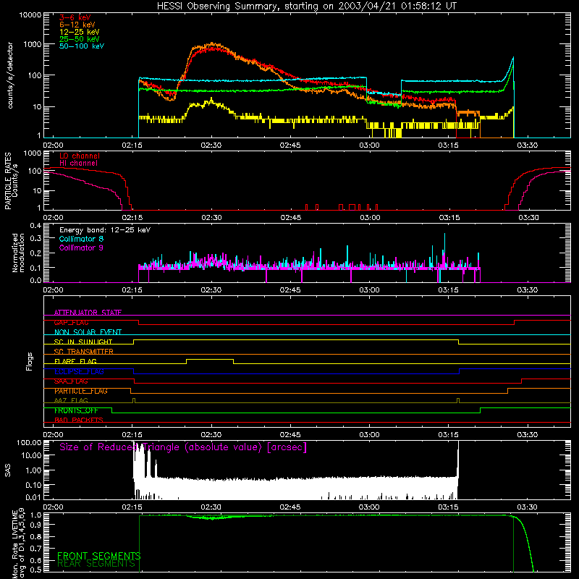This screenshot has height=579, width=579.
Task: Select the 50-100 keV legend label
Action: (82, 46)
